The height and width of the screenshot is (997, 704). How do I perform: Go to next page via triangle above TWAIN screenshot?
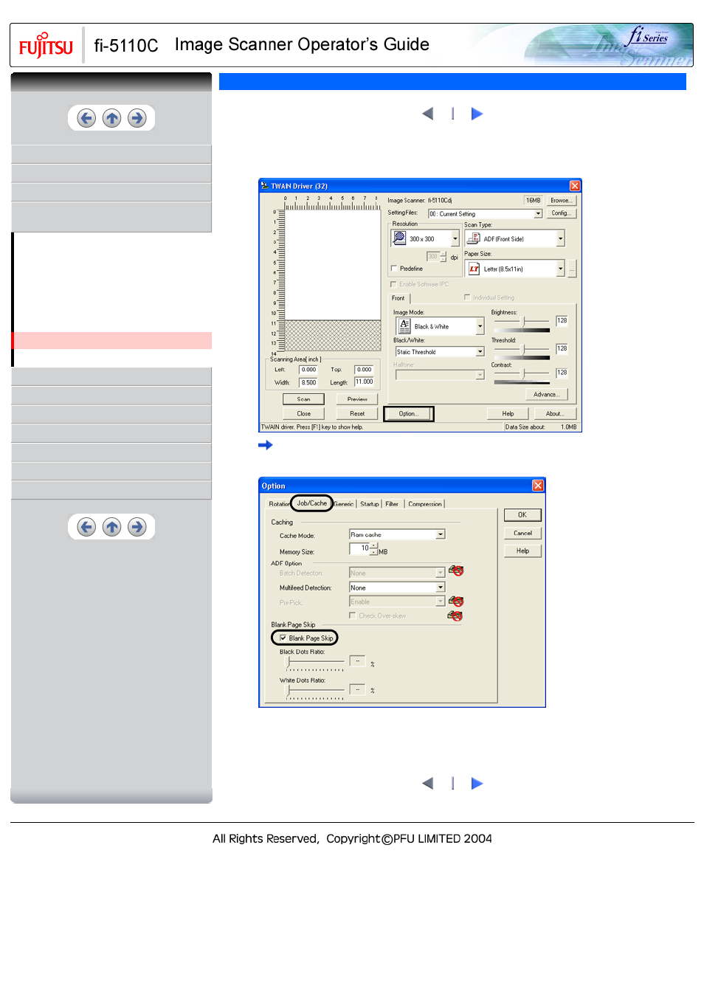[x=477, y=114]
